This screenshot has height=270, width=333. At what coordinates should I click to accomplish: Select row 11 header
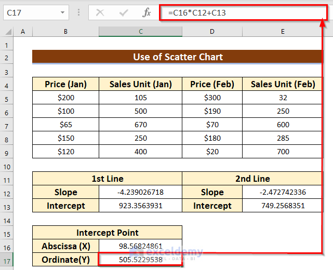(7, 179)
